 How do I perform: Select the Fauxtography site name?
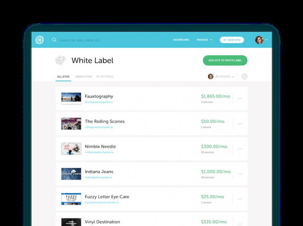coord(99,96)
